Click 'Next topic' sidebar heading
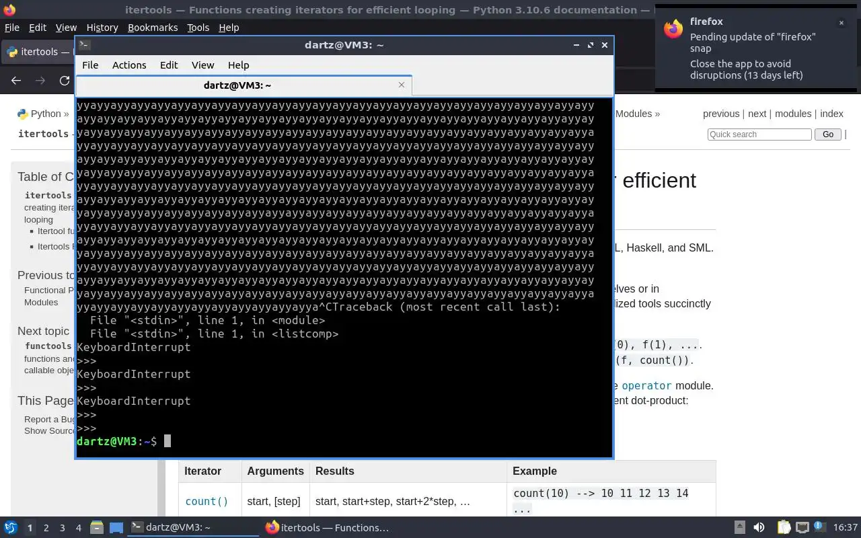The width and height of the screenshot is (861, 538). (x=43, y=331)
